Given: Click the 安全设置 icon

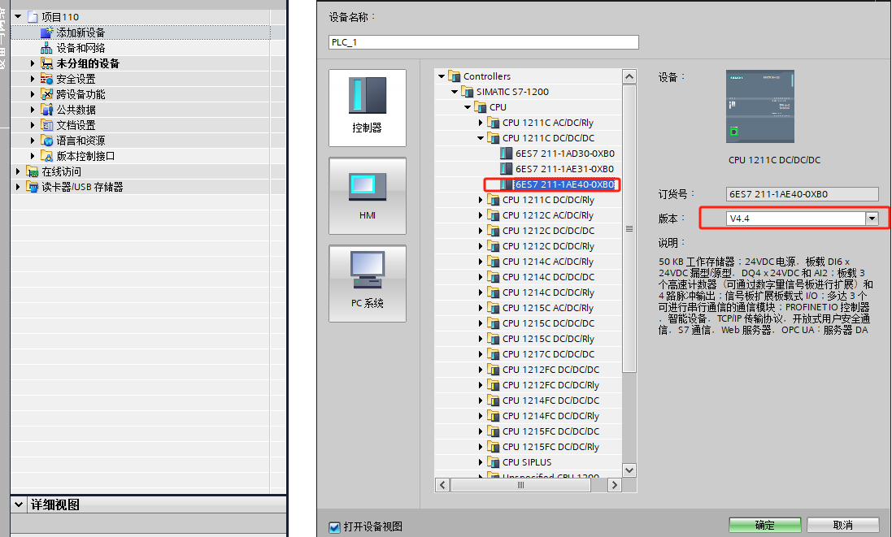Looking at the screenshot, I should coord(46,79).
